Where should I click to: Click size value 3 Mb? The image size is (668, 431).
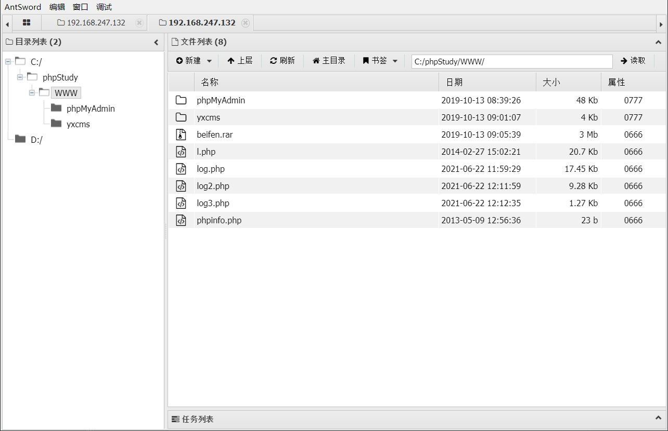click(587, 134)
